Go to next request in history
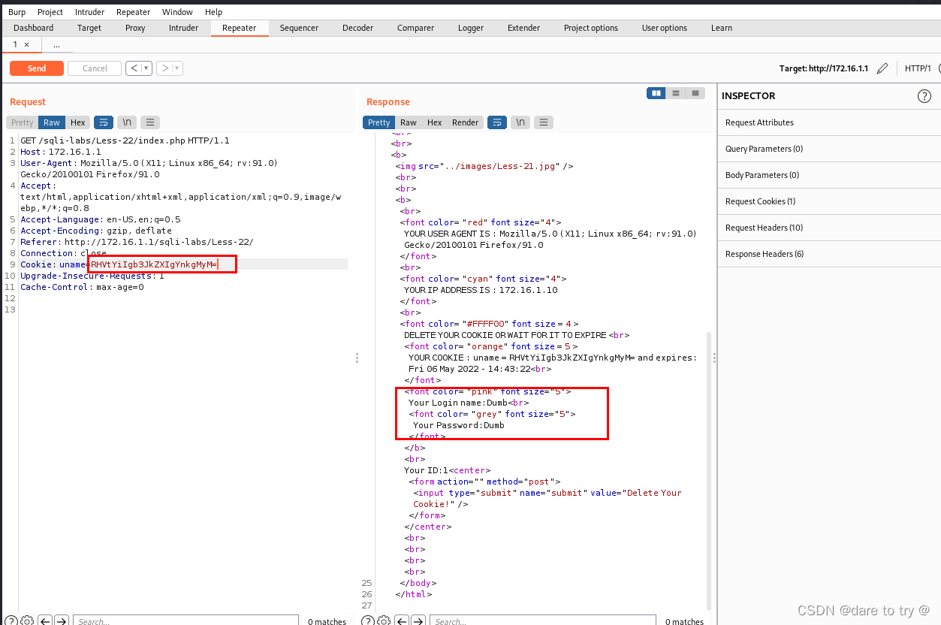 tap(164, 68)
